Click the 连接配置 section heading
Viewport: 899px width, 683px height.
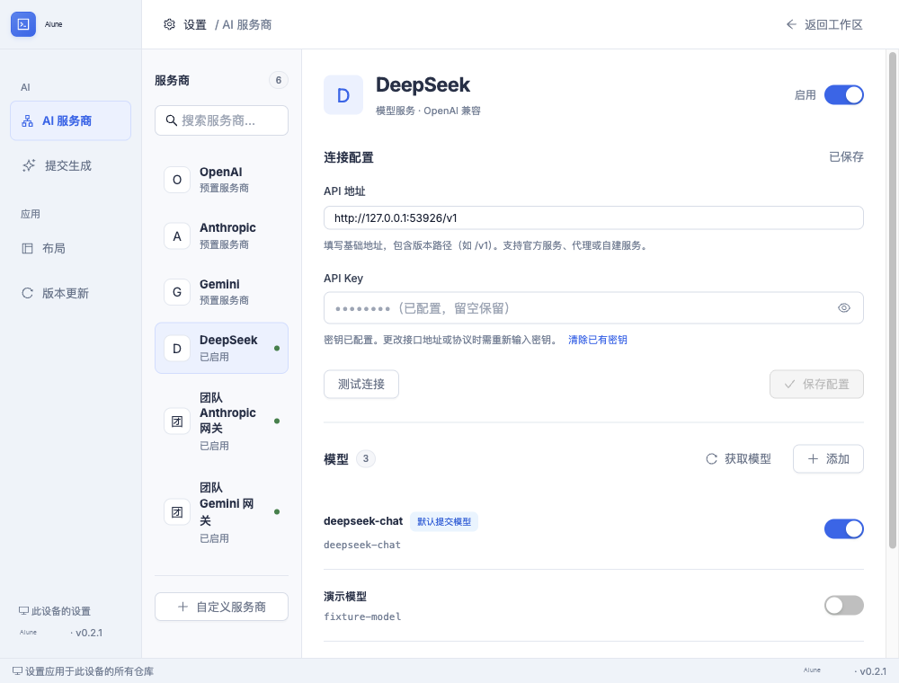pyautogui.click(x=349, y=157)
